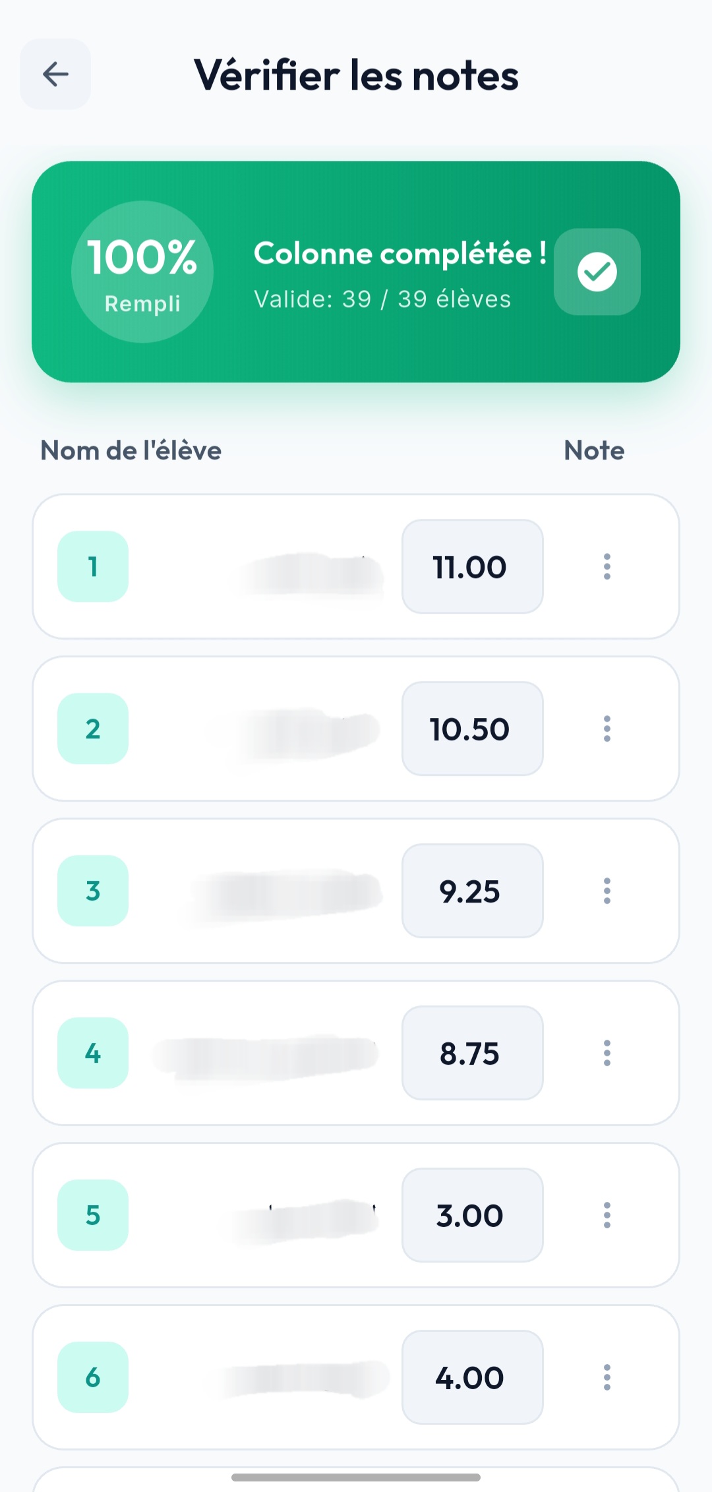The image size is (712, 1492).
Task: Tap the back arrow button
Action: tap(55, 74)
